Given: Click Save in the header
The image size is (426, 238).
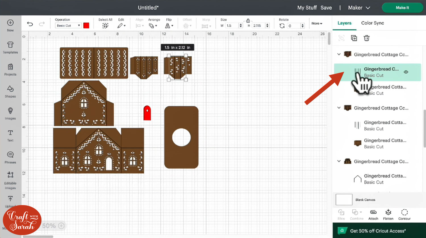Looking at the screenshot, I should click(326, 8).
